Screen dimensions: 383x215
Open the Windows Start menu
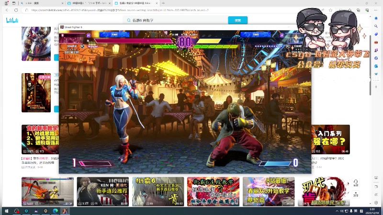[7, 211]
